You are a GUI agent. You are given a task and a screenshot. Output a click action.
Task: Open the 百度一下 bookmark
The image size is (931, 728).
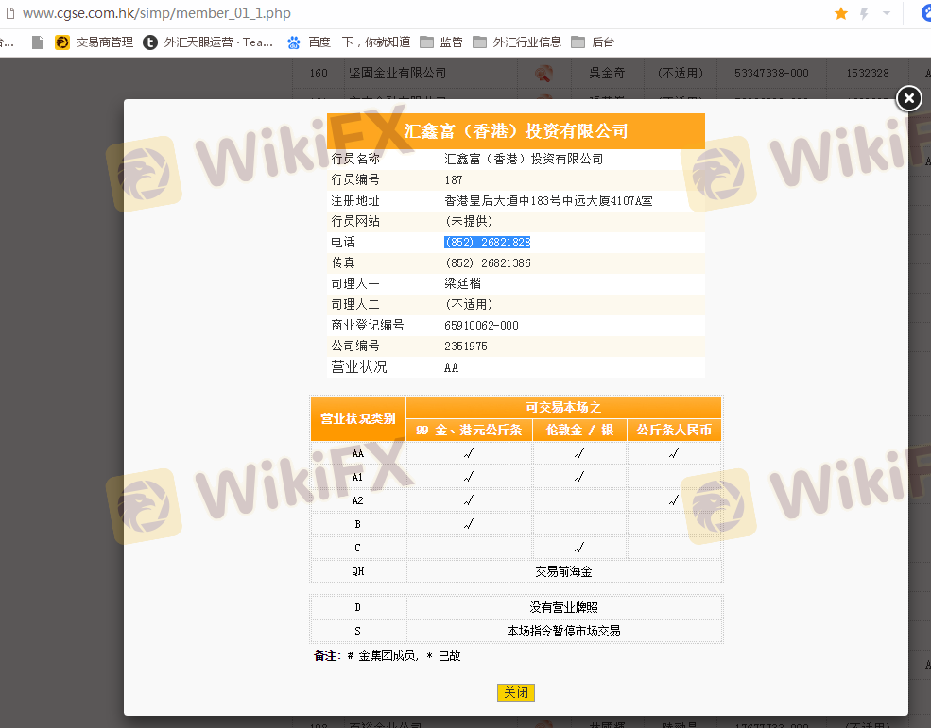pyautogui.click(x=349, y=42)
